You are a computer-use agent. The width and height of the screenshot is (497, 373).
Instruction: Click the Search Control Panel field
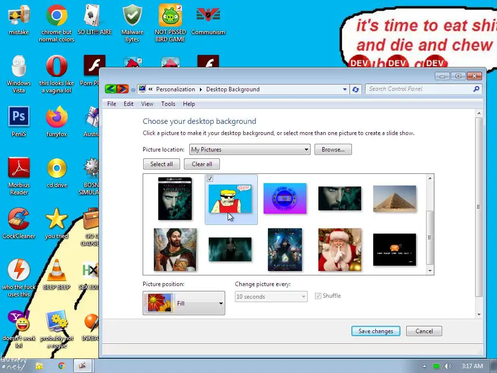[418, 89]
